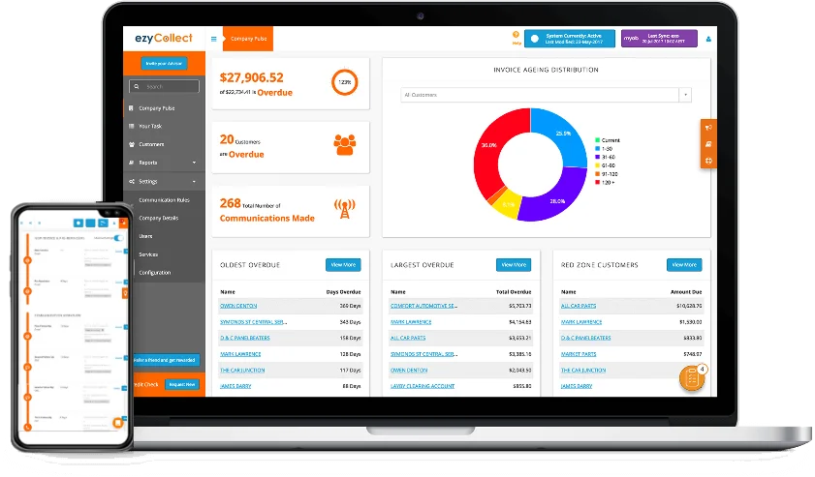Toggle the System Currently Active switch

[535, 39]
